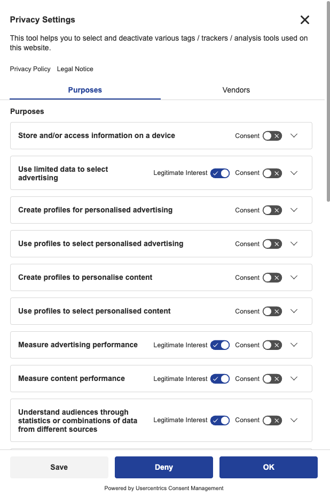The height and width of the screenshot is (496, 330).
Task: Enable Consent for Create profiles for personalised advertising
Action: coord(272,210)
